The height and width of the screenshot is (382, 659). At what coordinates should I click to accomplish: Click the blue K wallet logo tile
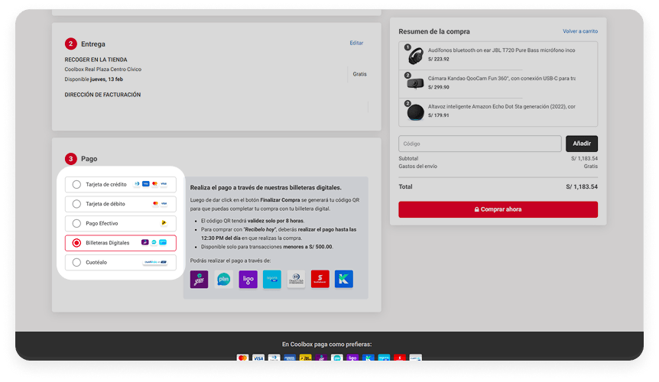pos(344,279)
